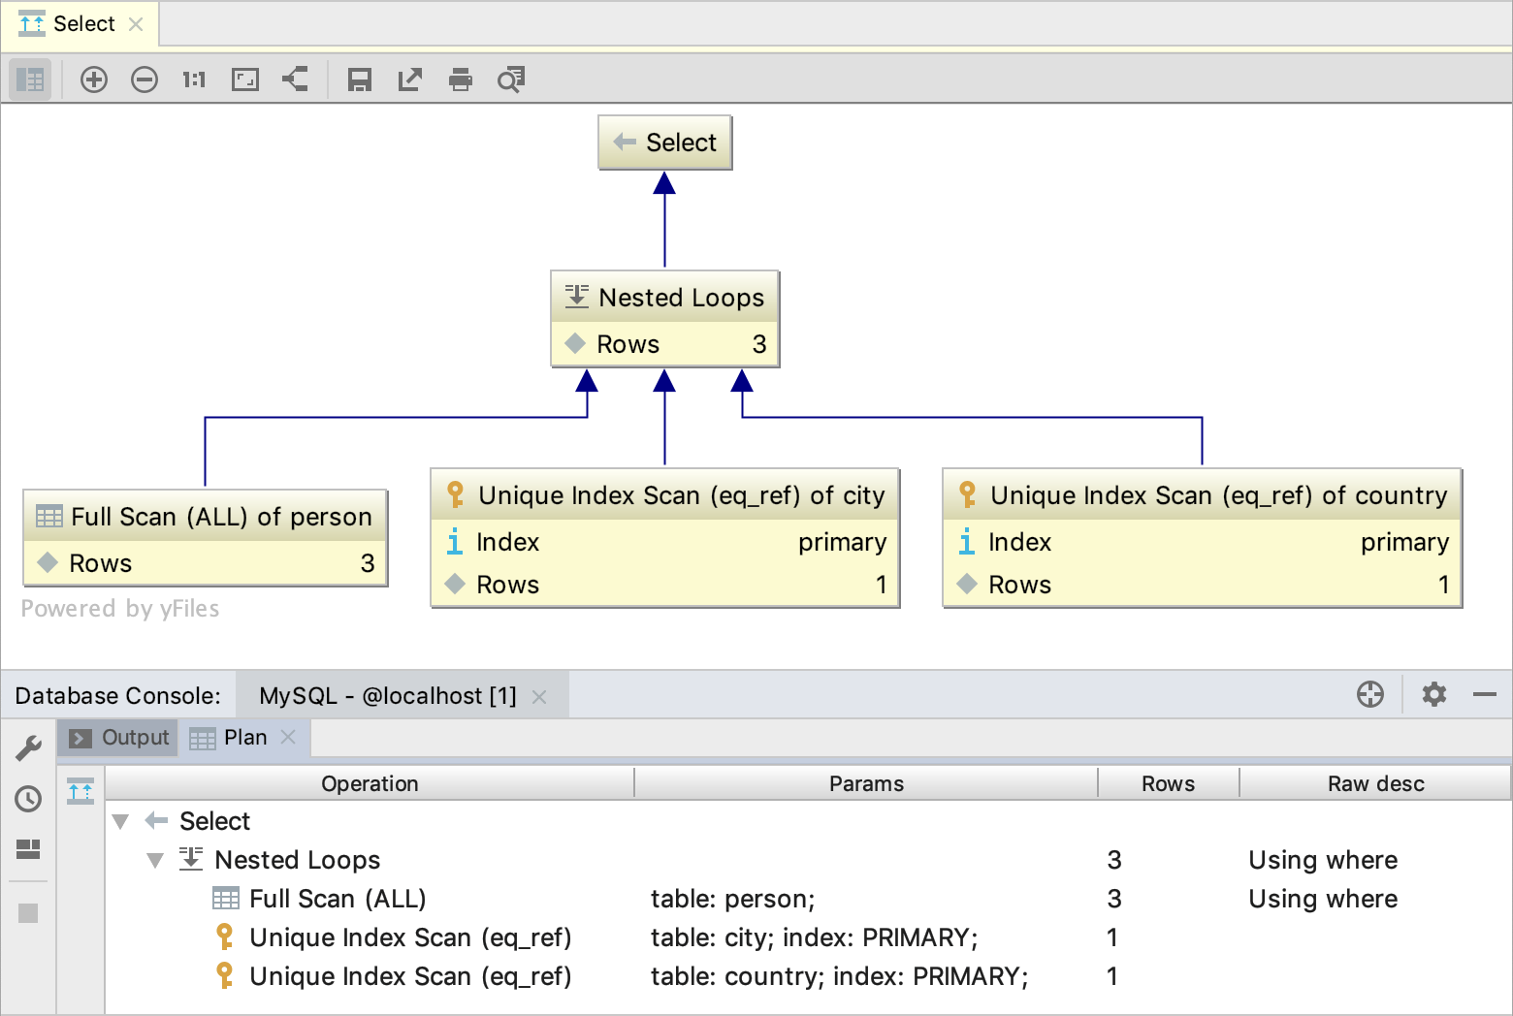
Task: Fit diagram content to window
Action: point(245,79)
